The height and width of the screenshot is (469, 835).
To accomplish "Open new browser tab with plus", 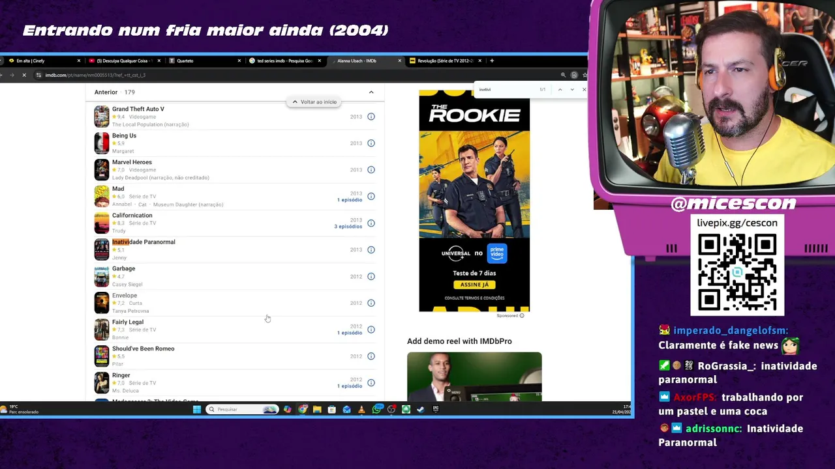I will click(x=492, y=61).
